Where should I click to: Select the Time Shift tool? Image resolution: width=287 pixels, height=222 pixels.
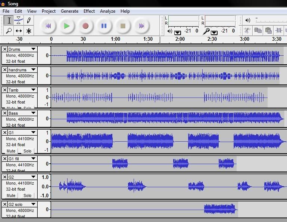(19, 31)
